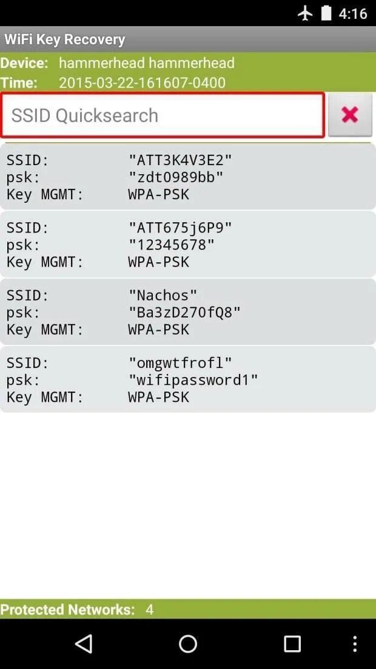Screen dimensions: 376x669
Task: Tap airplane mode icon in status bar
Action: (305, 13)
